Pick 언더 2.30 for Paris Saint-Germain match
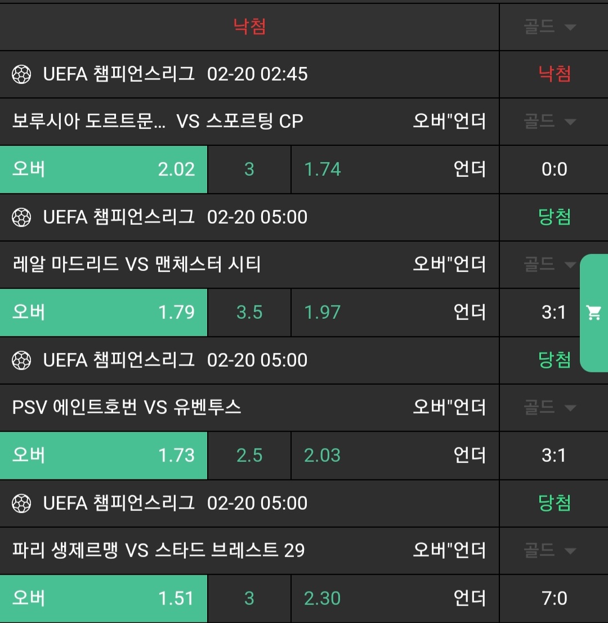 coord(395,599)
